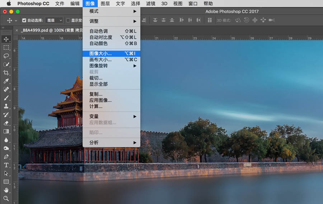323x204 pixels.
Task: Expand the 调整 submenu
Action: 111,21
